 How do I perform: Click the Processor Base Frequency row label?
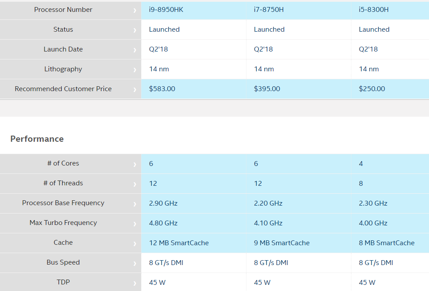pyautogui.click(x=63, y=203)
